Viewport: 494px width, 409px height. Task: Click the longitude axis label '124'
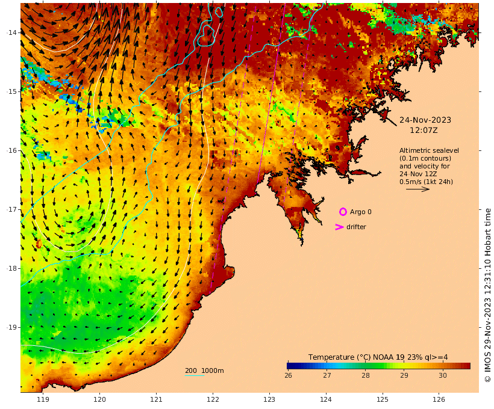[326, 399]
